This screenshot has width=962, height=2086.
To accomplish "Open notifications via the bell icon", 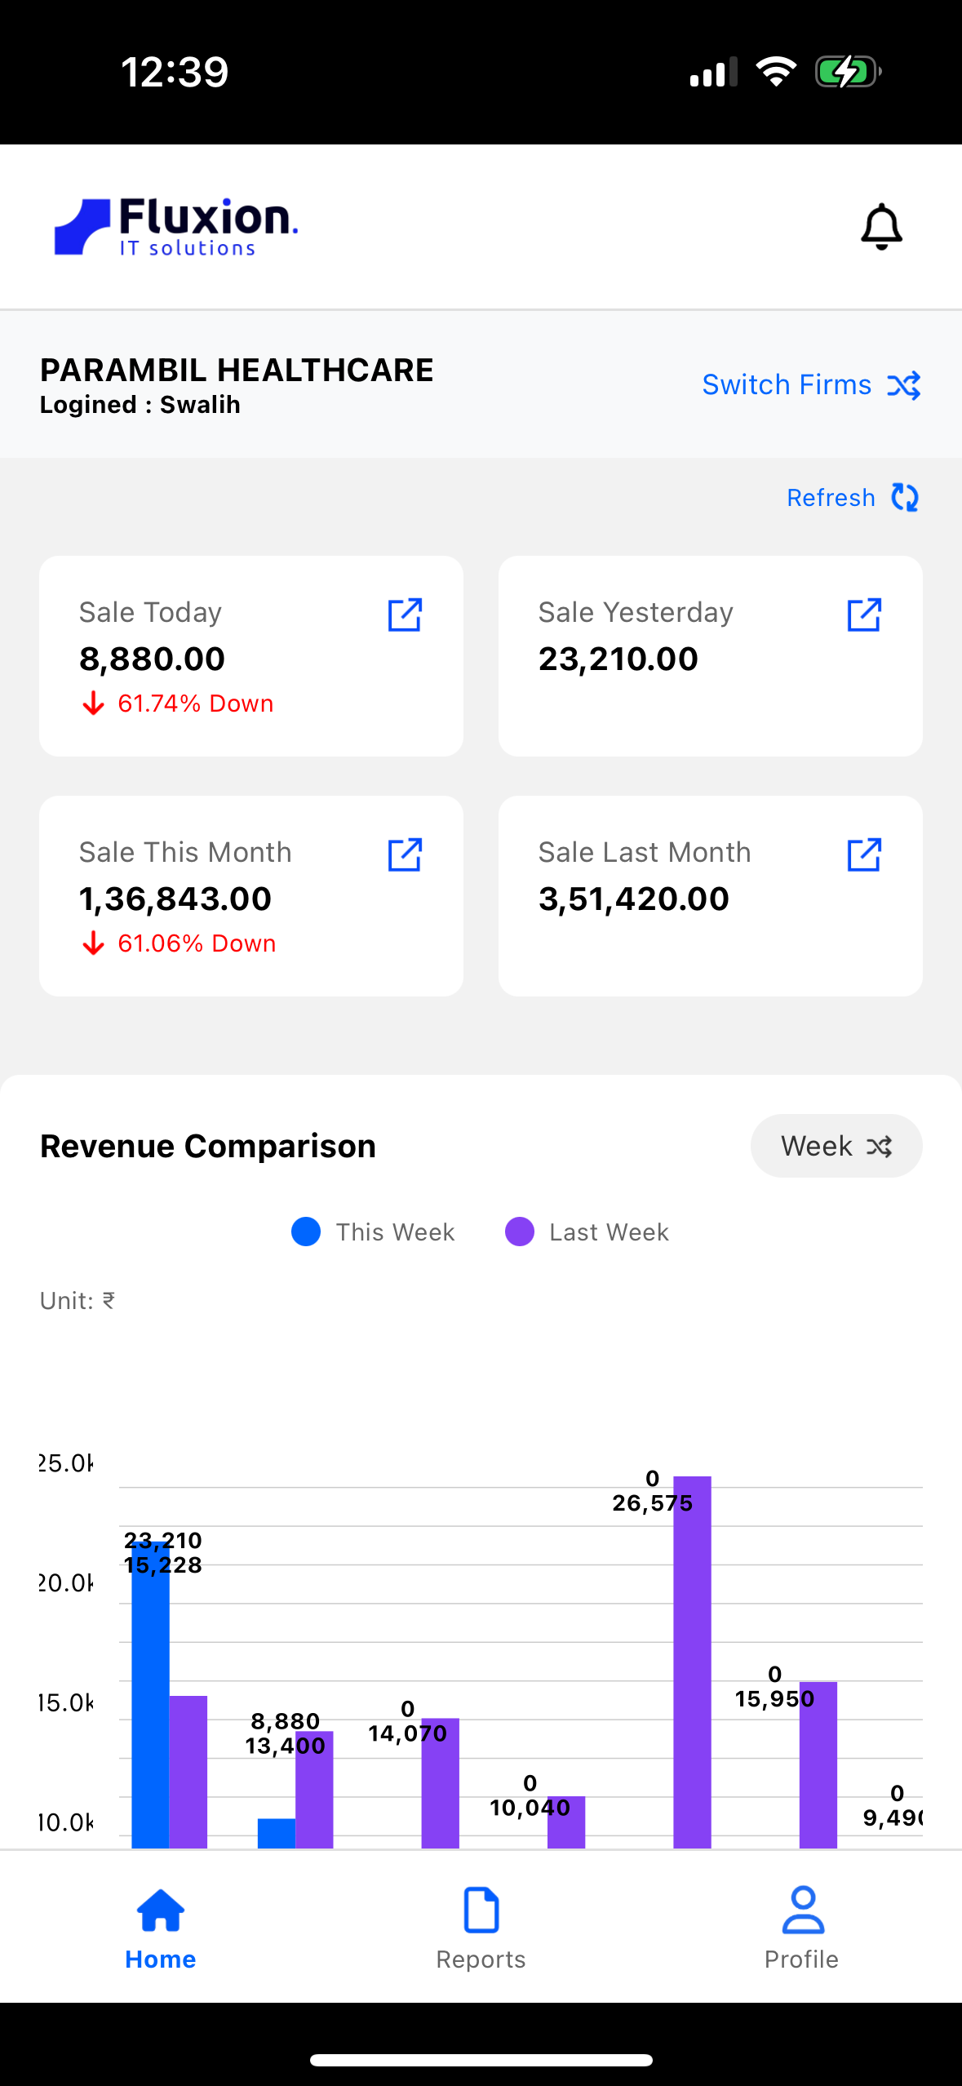I will tap(881, 227).
